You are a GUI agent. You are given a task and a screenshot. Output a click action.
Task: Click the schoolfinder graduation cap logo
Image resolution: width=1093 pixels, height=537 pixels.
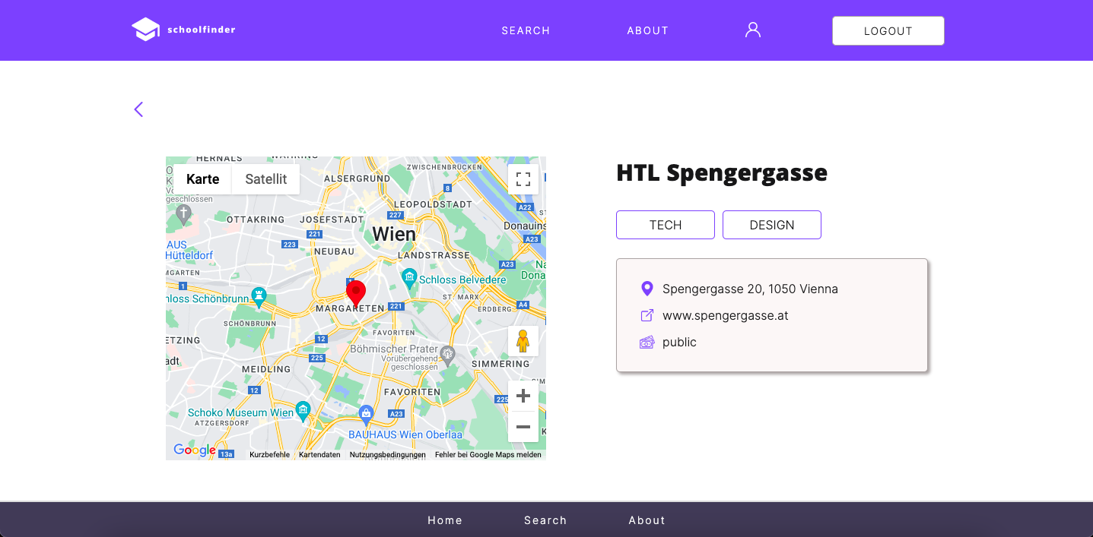point(145,28)
